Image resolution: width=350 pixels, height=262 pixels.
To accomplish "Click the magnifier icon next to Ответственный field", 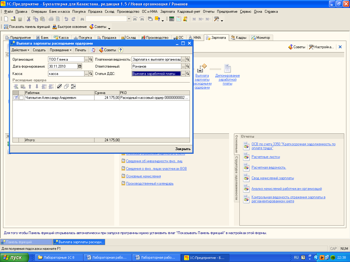I will pos(187,66).
